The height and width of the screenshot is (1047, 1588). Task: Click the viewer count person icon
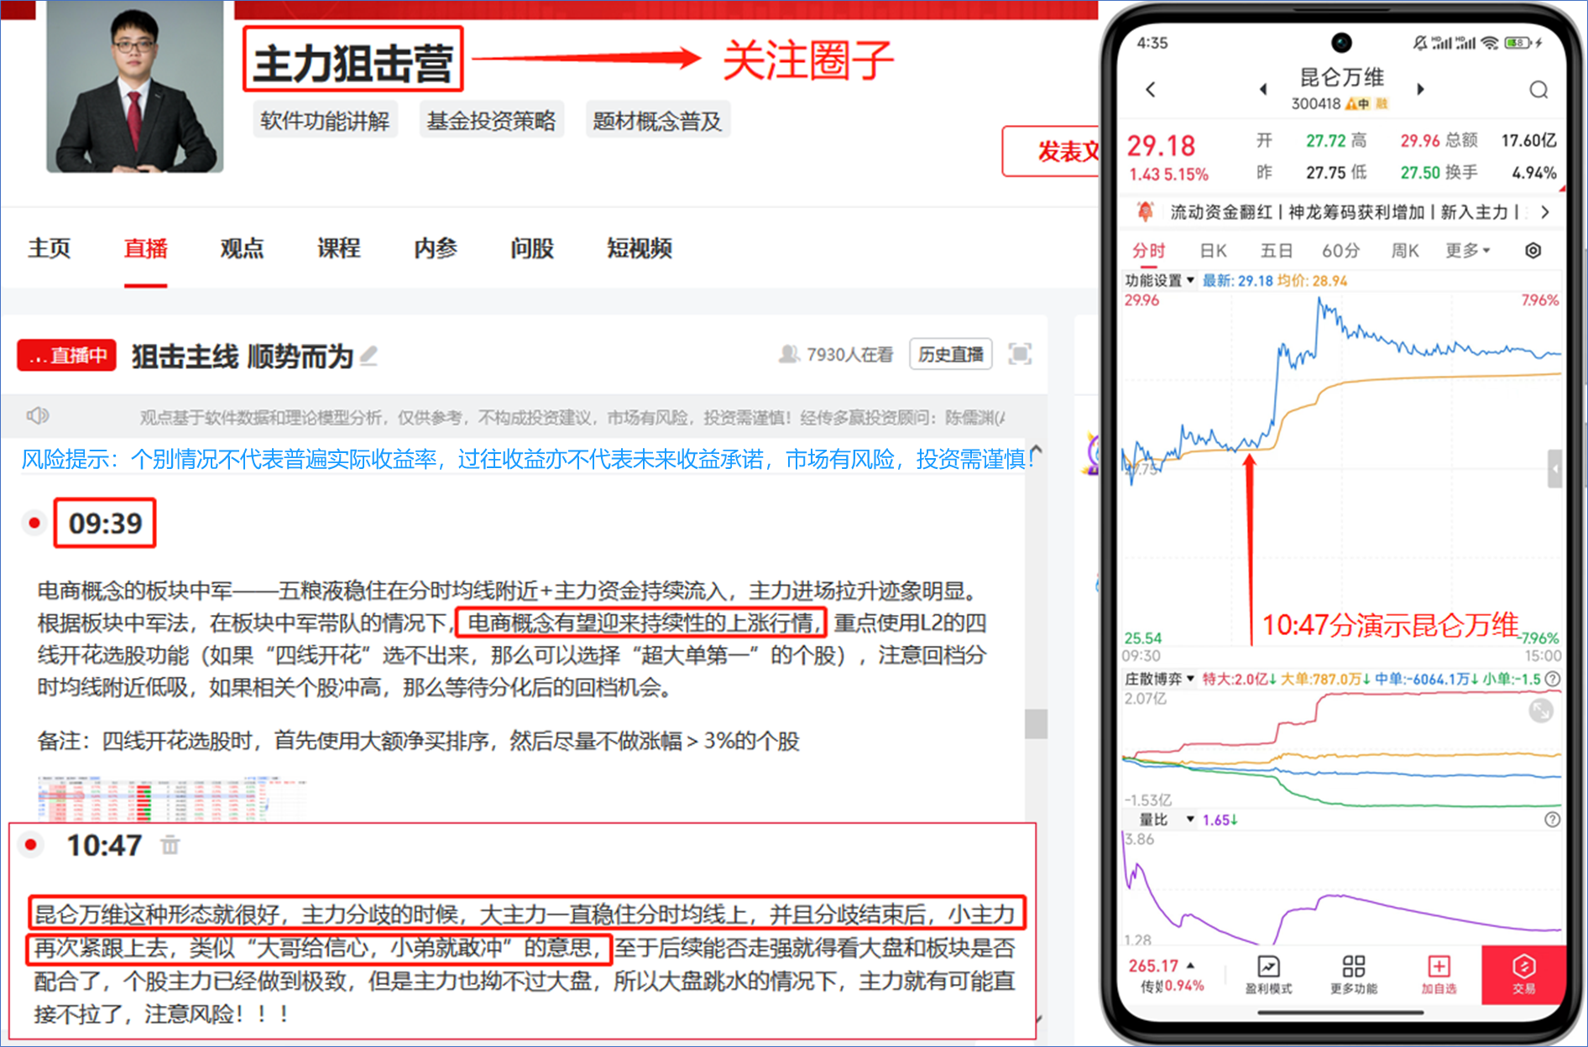[x=789, y=354]
